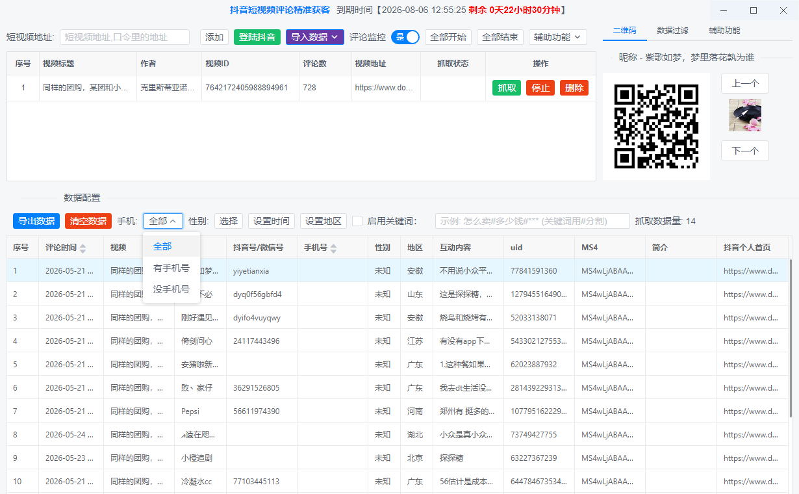Click 设置地区 button
This screenshot has width=799, height=494.
(323, 221)
